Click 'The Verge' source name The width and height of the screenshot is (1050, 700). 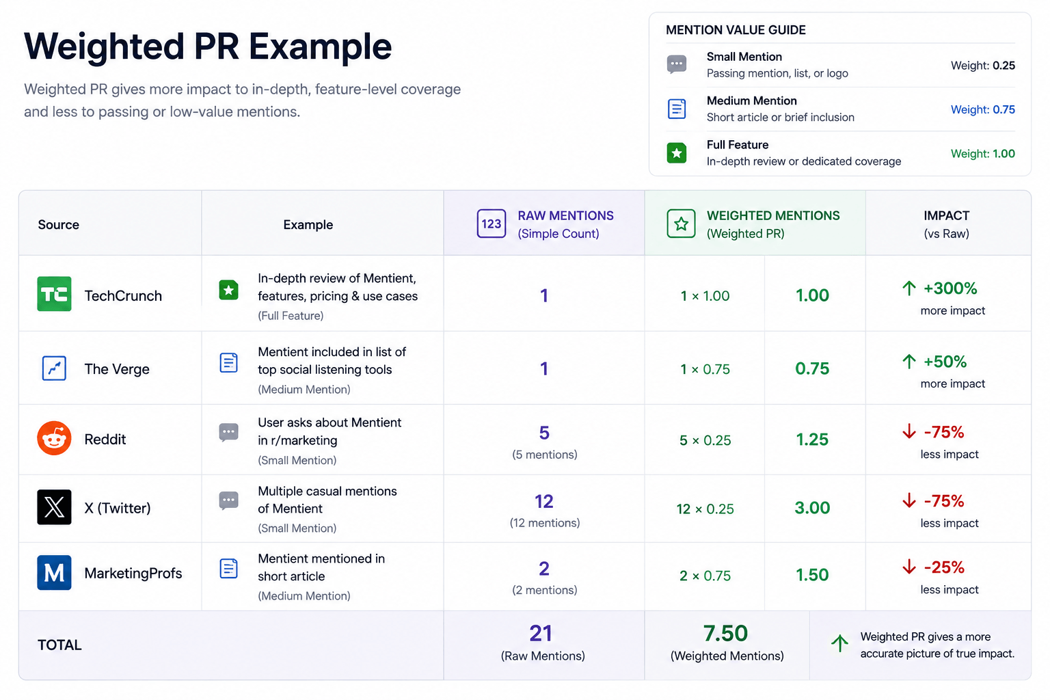(117, 369)
